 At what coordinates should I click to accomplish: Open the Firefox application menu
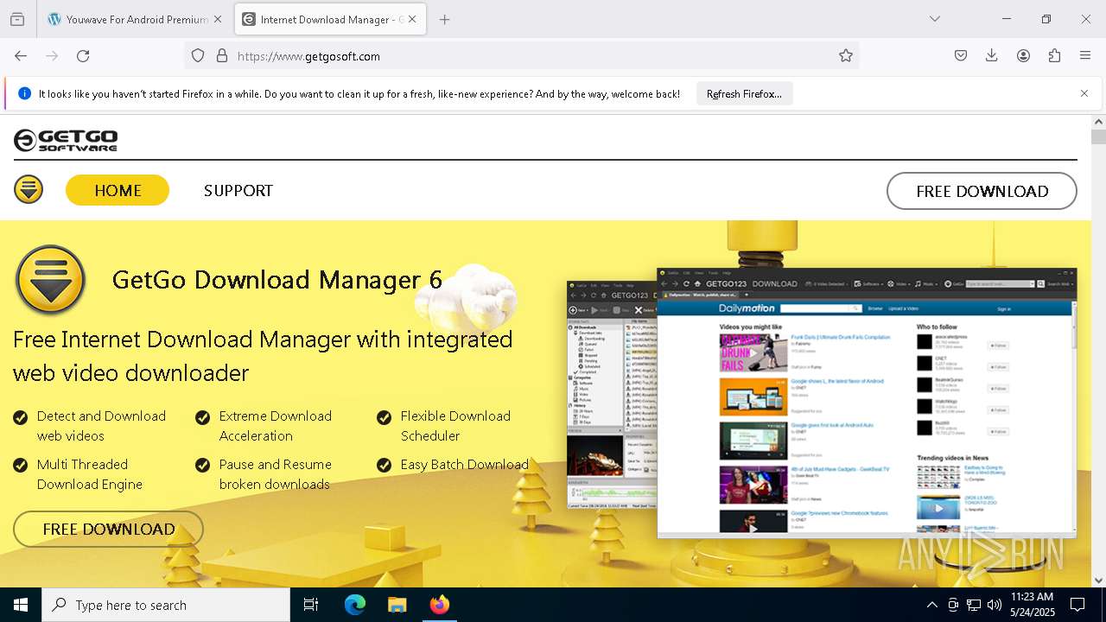click(x=1085, y=55)
